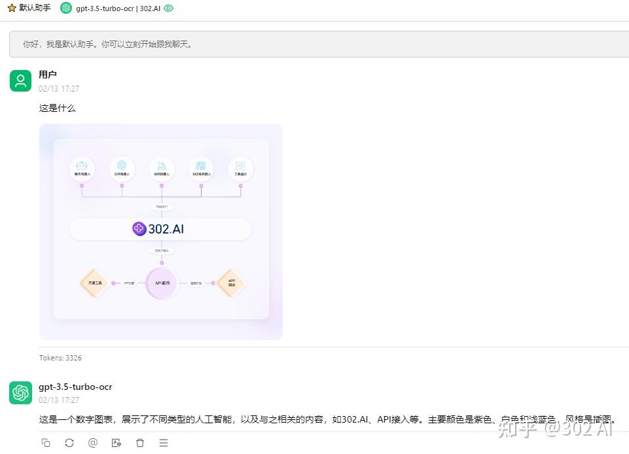Viewport: 629px width, 454px height.
Task: Click the green OpenAI logo in header
Action: 66,8
